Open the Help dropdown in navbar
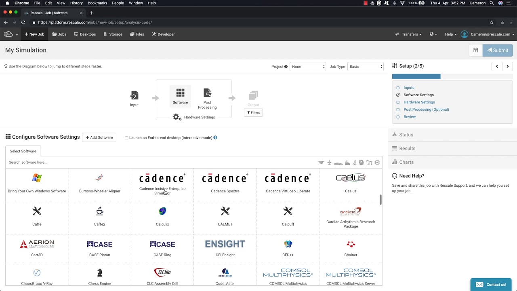 (451, 34)
